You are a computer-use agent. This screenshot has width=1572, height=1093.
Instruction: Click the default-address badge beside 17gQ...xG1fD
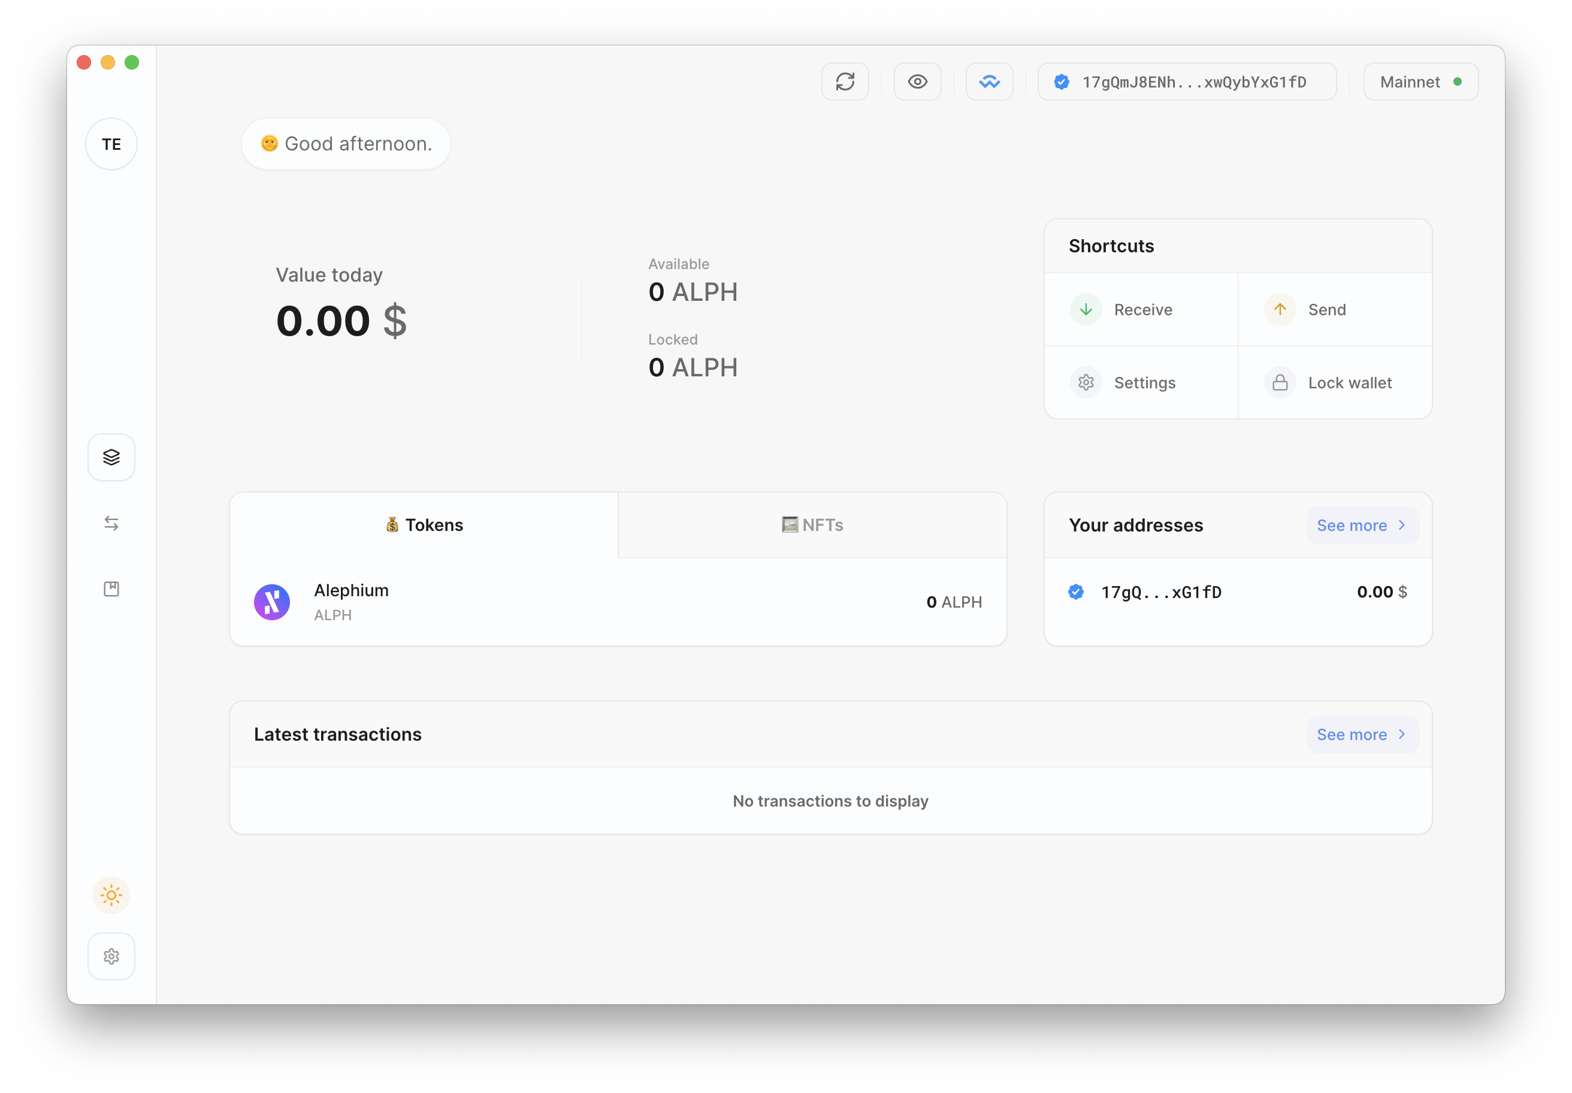pos(1075,591)
